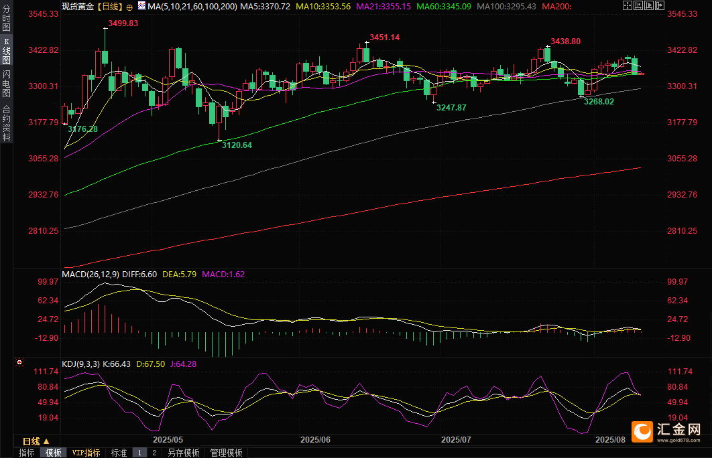Choose template page 2

tap(154, 453)
